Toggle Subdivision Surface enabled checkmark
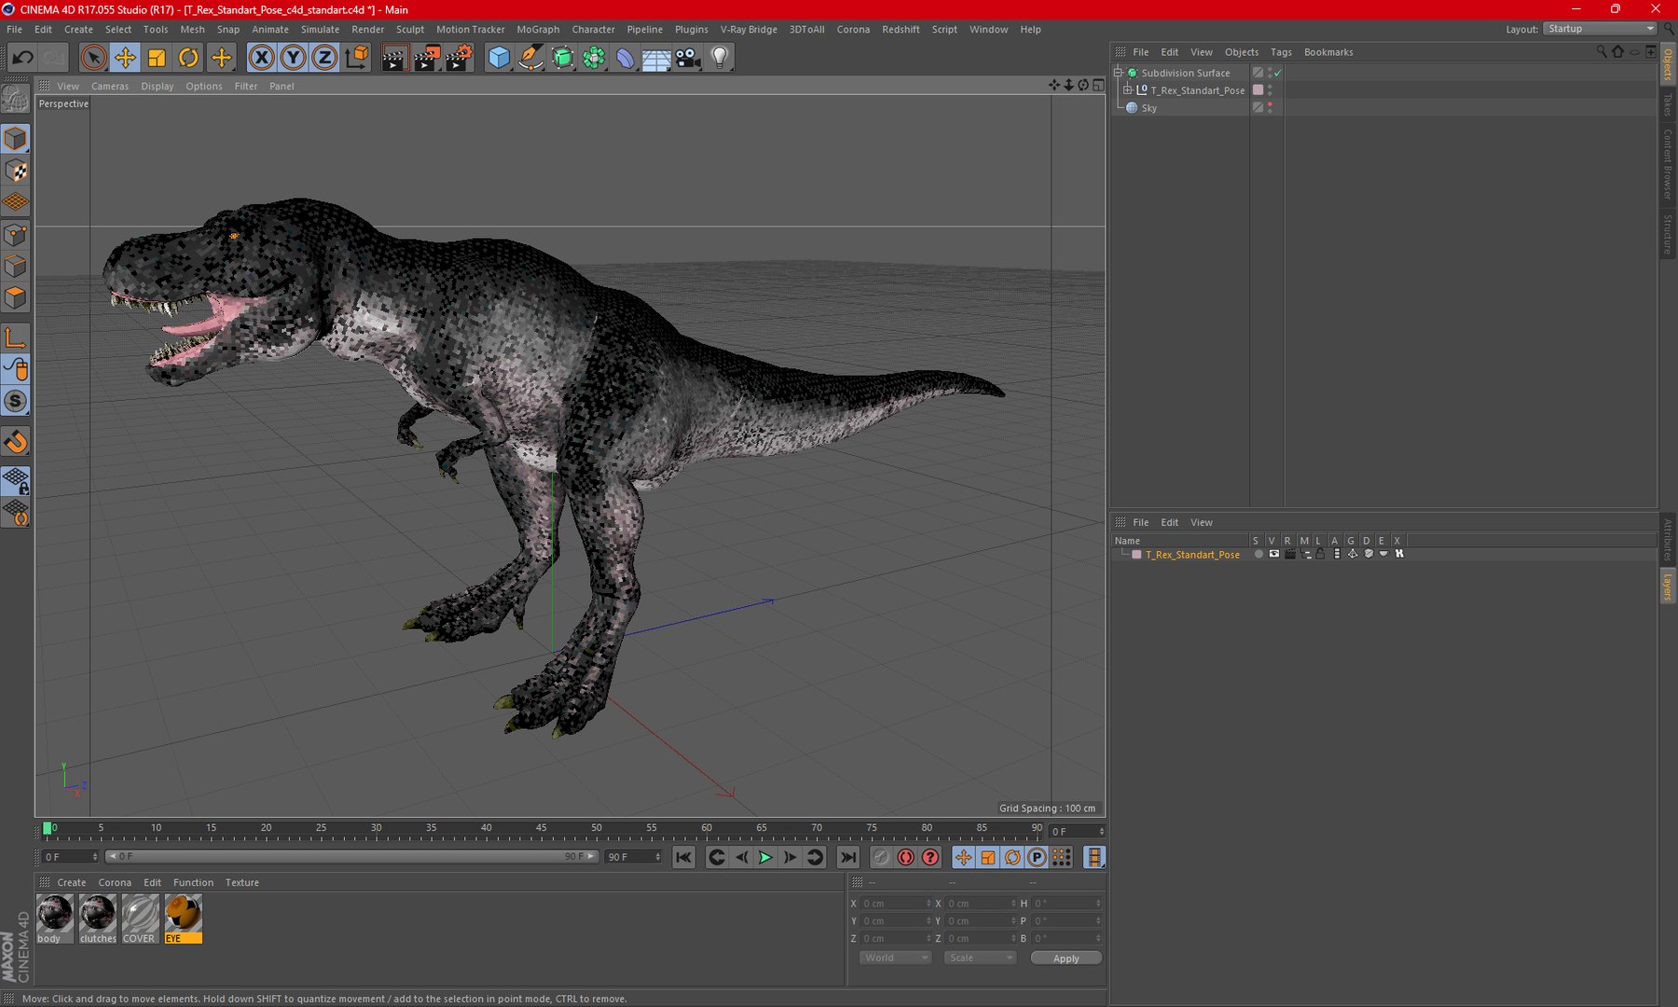The height and width of the screenshot is (1007, 1678). tap(1278, 73)
